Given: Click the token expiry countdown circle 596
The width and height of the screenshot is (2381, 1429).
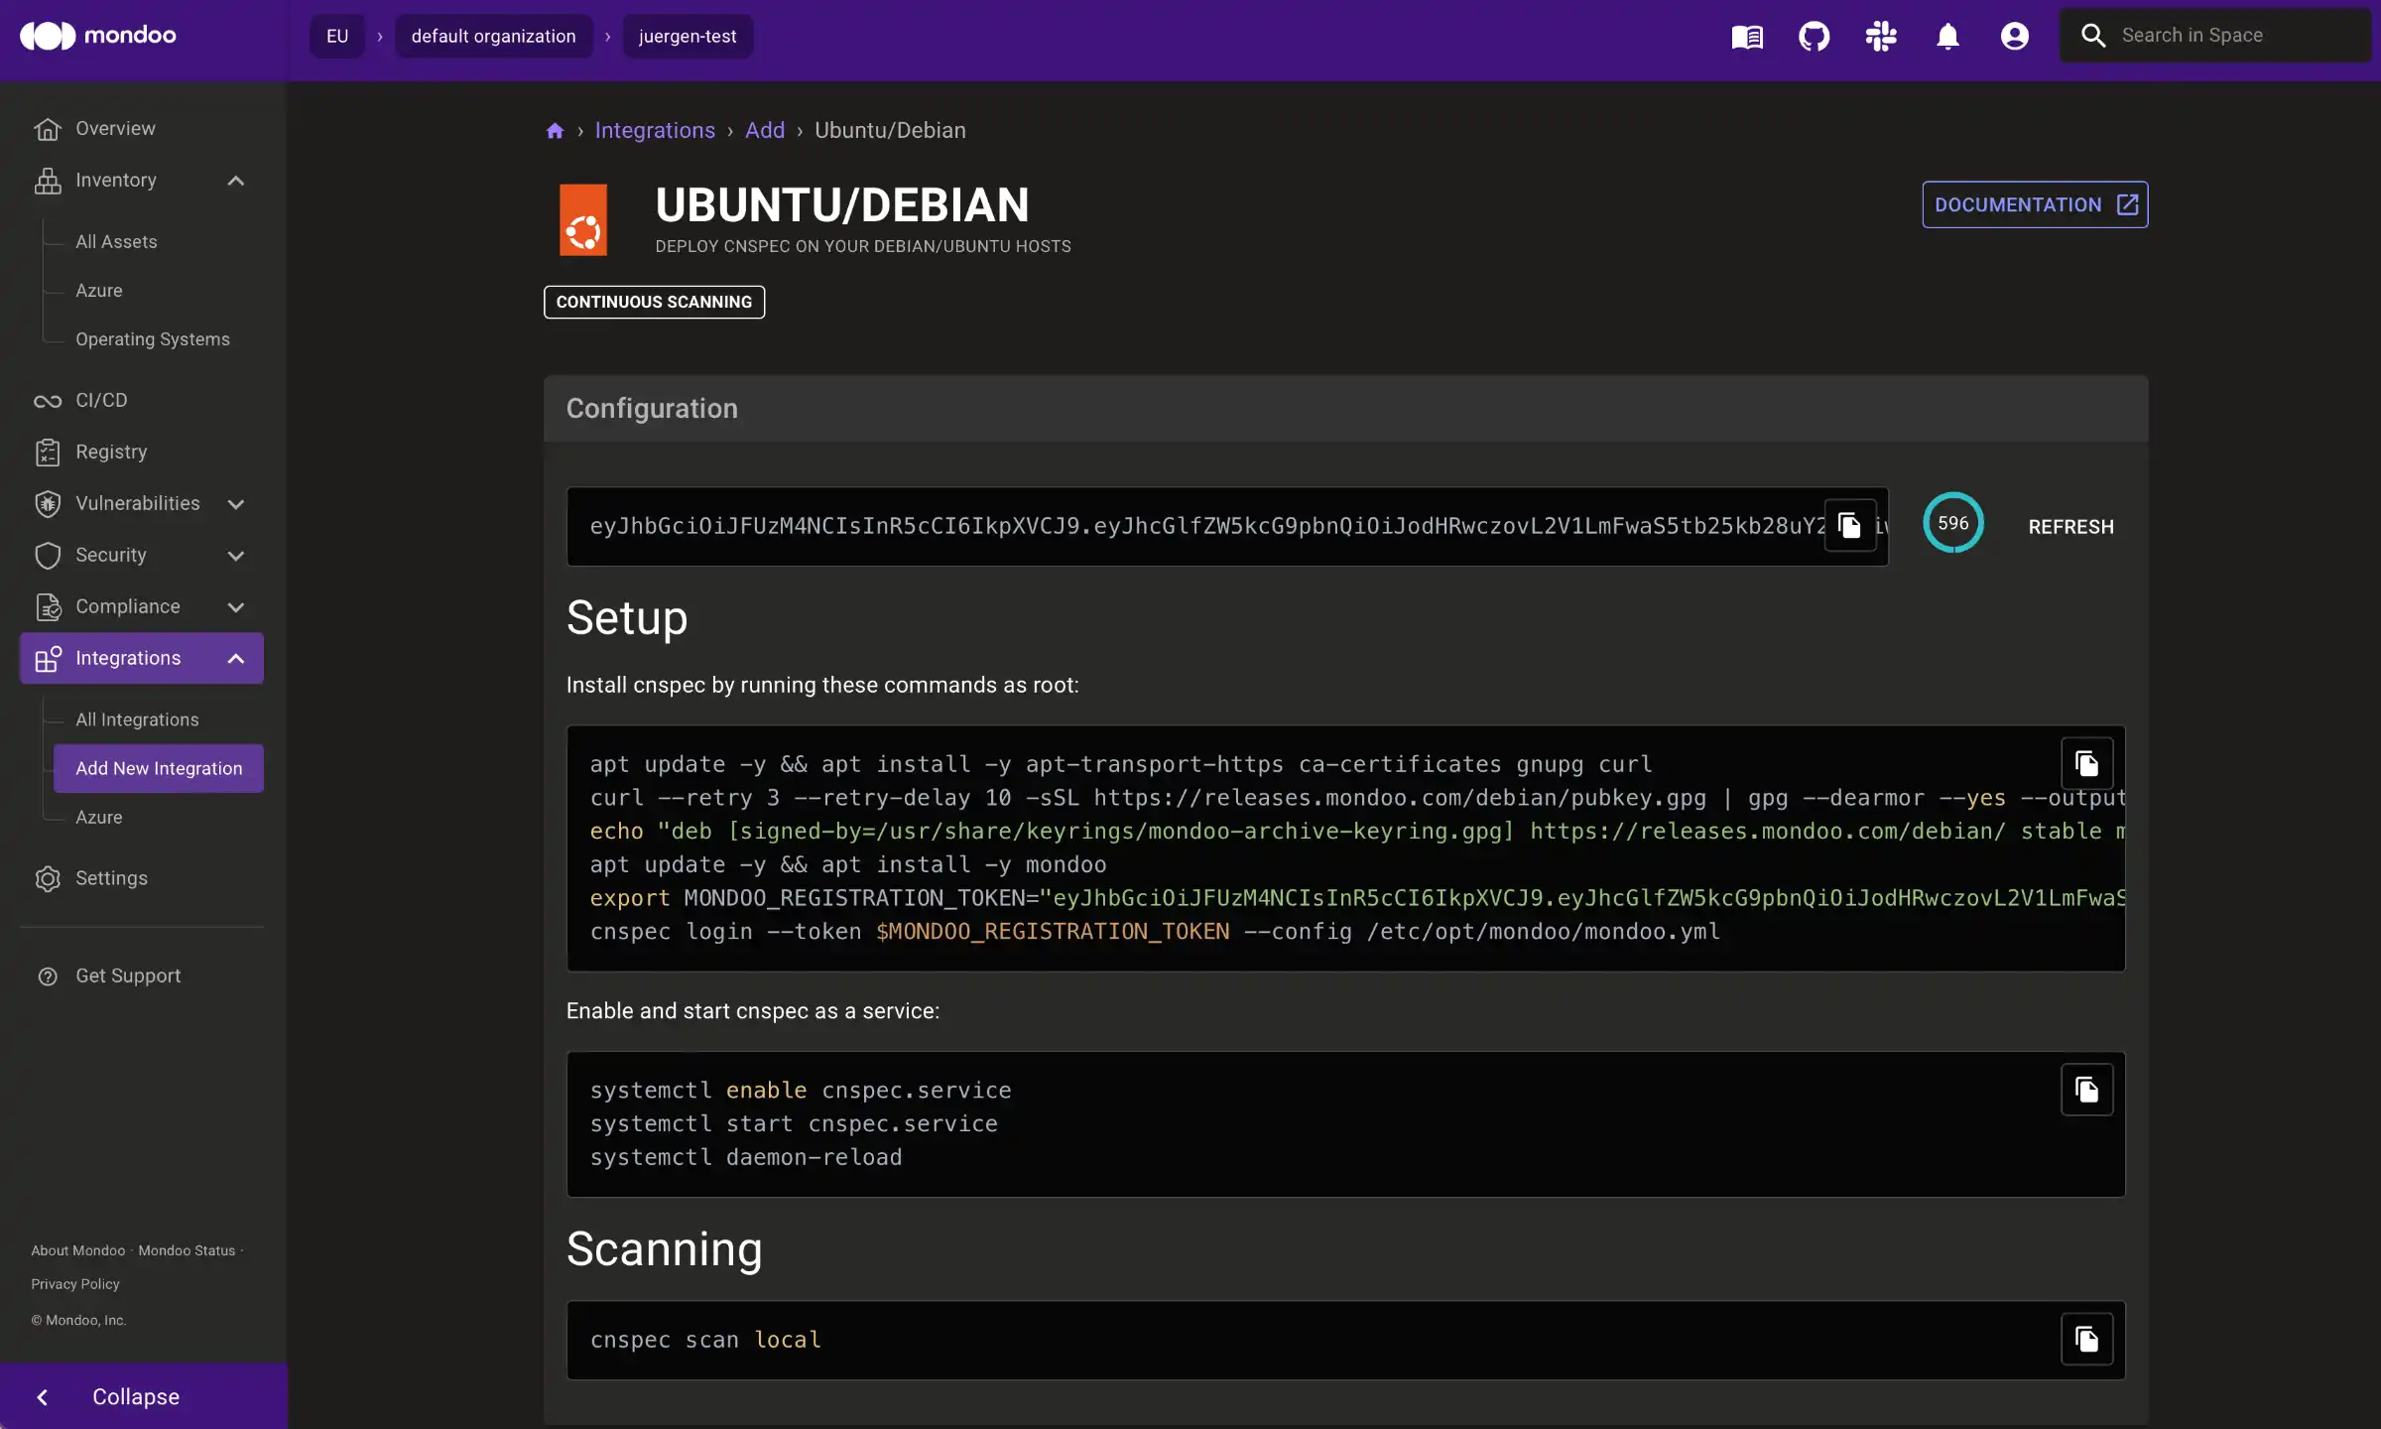Looking at the screenshot, I should 1952,523.
